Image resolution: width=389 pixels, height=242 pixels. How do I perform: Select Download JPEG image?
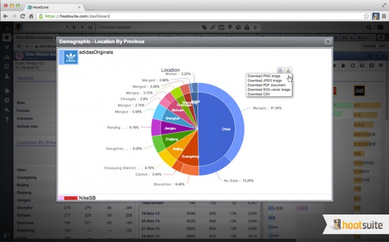click(265, 80)
